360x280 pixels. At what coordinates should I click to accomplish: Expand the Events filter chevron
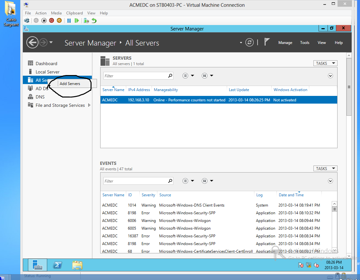click(x=330, y=181)
